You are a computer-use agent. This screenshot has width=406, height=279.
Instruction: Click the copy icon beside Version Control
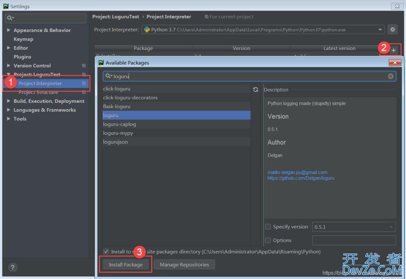[x=84, y=66]
